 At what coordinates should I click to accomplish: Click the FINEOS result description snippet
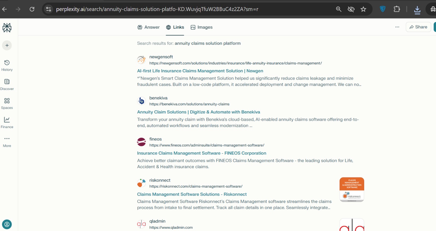pos(245,164)
